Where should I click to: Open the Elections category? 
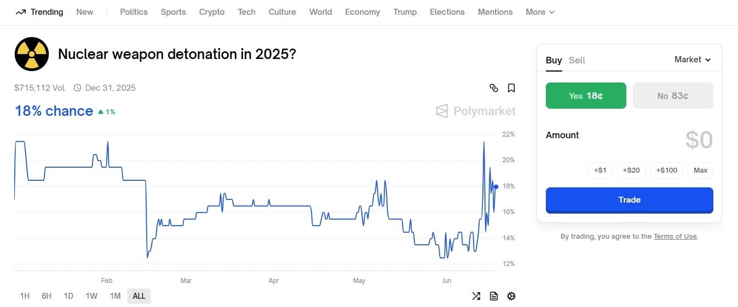point(447,12)
